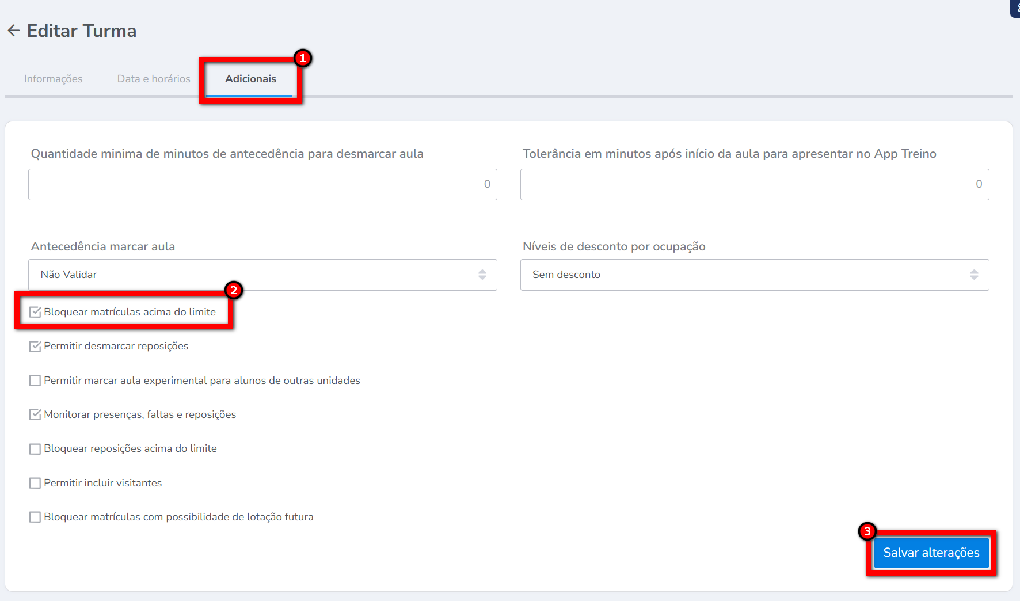Enable Permitir incluir visitantes
1020x601 pixels.
pyautogui.click(x=35, y=483)
